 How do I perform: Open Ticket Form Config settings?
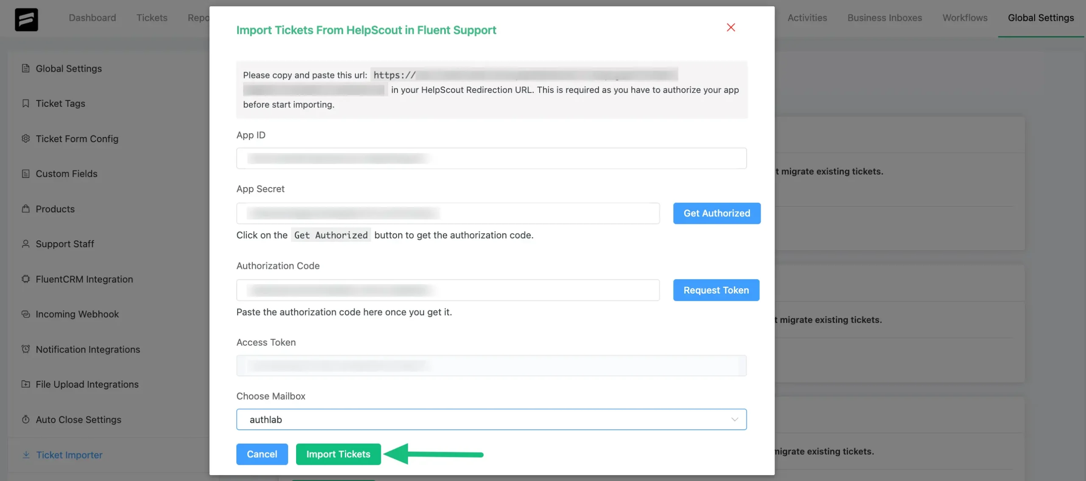tap(77, 139)
